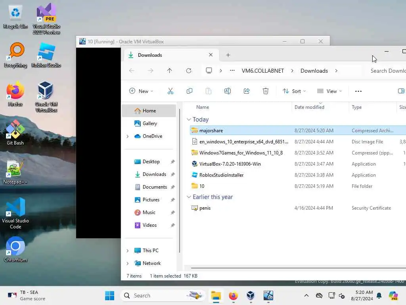Select the Git Bash desktop icon
406x305 pixels.
pos(15,133)
